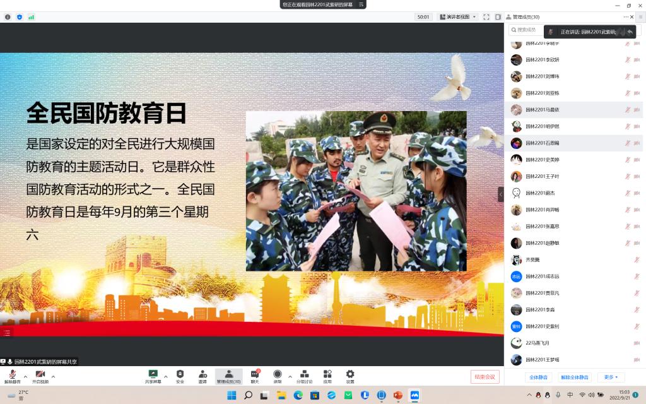
Task: Turn on video (开启视频)
Action: [40, 377]
